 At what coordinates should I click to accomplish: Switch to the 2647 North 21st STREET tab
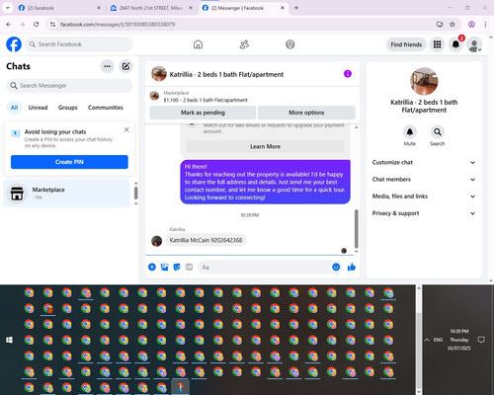tap(151, 8)
